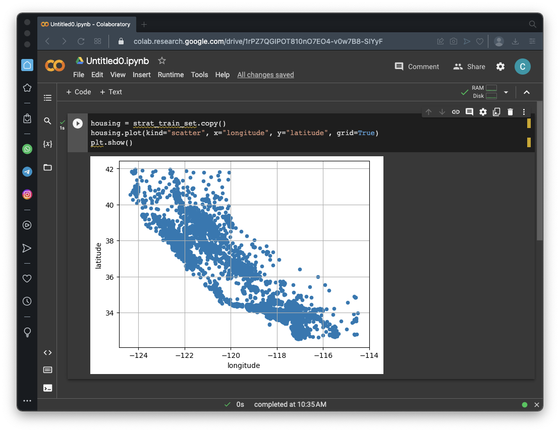Copy link to cell
Viewport: 560px width, 432px height.
(x=456, y=112)
